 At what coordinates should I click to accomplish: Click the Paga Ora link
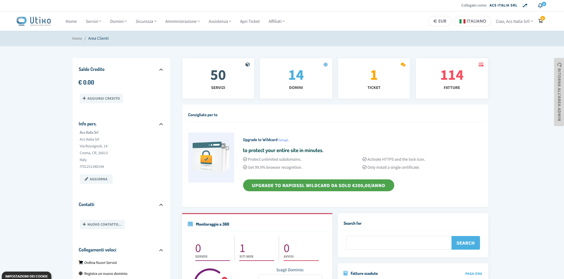pos(473,274)
